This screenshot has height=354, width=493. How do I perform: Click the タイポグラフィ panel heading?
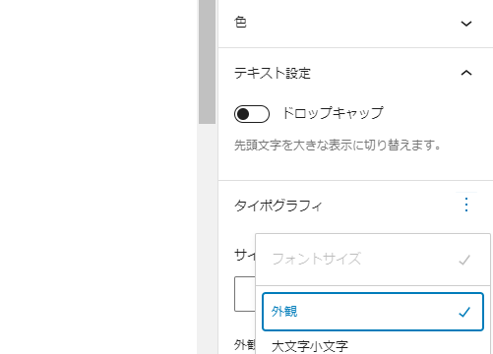point(278,206)
